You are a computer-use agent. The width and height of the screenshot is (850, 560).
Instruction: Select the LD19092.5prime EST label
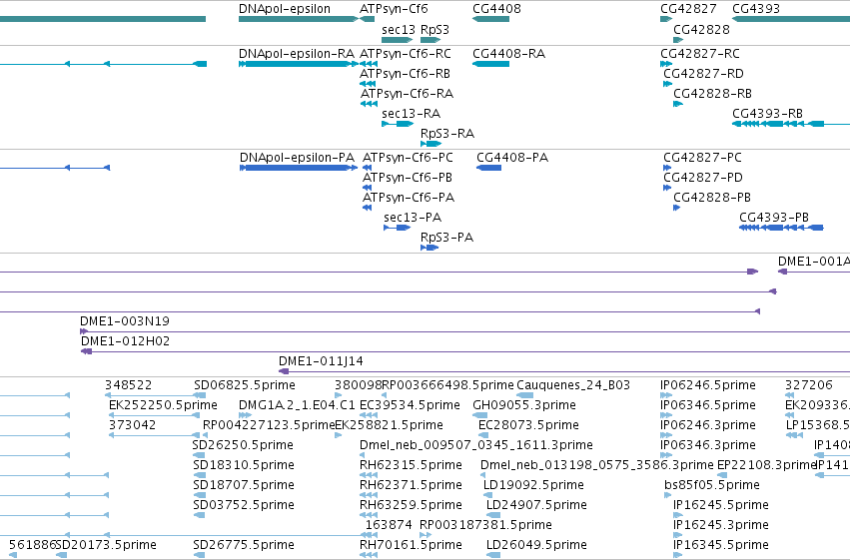(x=533, y=486)
